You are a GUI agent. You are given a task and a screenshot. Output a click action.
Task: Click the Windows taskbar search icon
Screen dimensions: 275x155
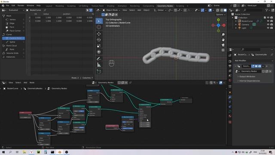10,152
